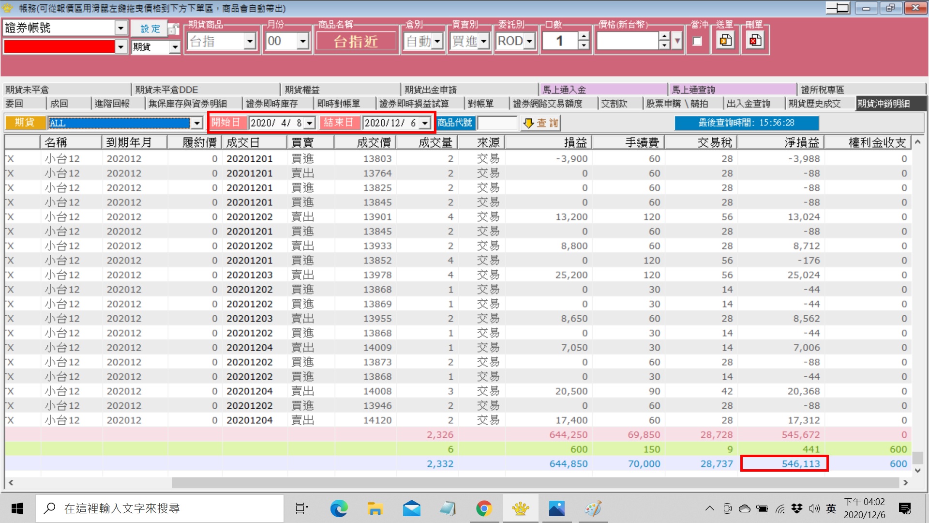Open Chrome from the taskbar
This screenshot has width=929, height=523.
coord(484,508)
